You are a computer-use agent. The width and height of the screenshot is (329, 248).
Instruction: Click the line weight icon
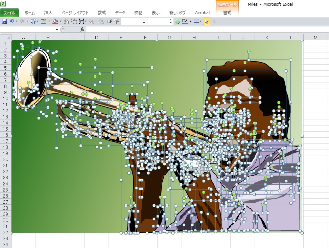click(196, 21)
